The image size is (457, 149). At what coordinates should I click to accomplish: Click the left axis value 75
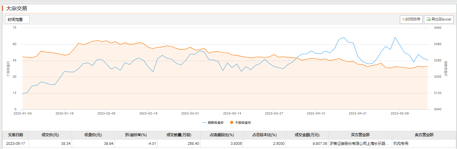coord(14,28)
